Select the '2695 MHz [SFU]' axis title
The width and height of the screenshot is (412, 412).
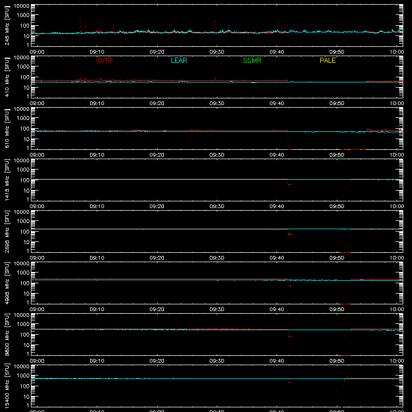click(7, 231)
